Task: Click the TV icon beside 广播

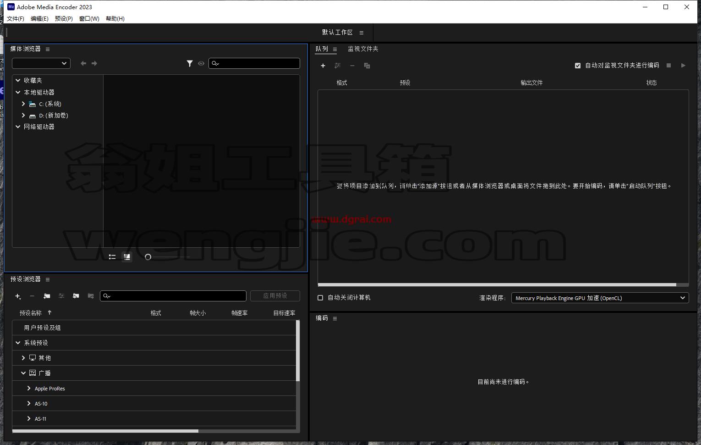Action: point(33,373)
